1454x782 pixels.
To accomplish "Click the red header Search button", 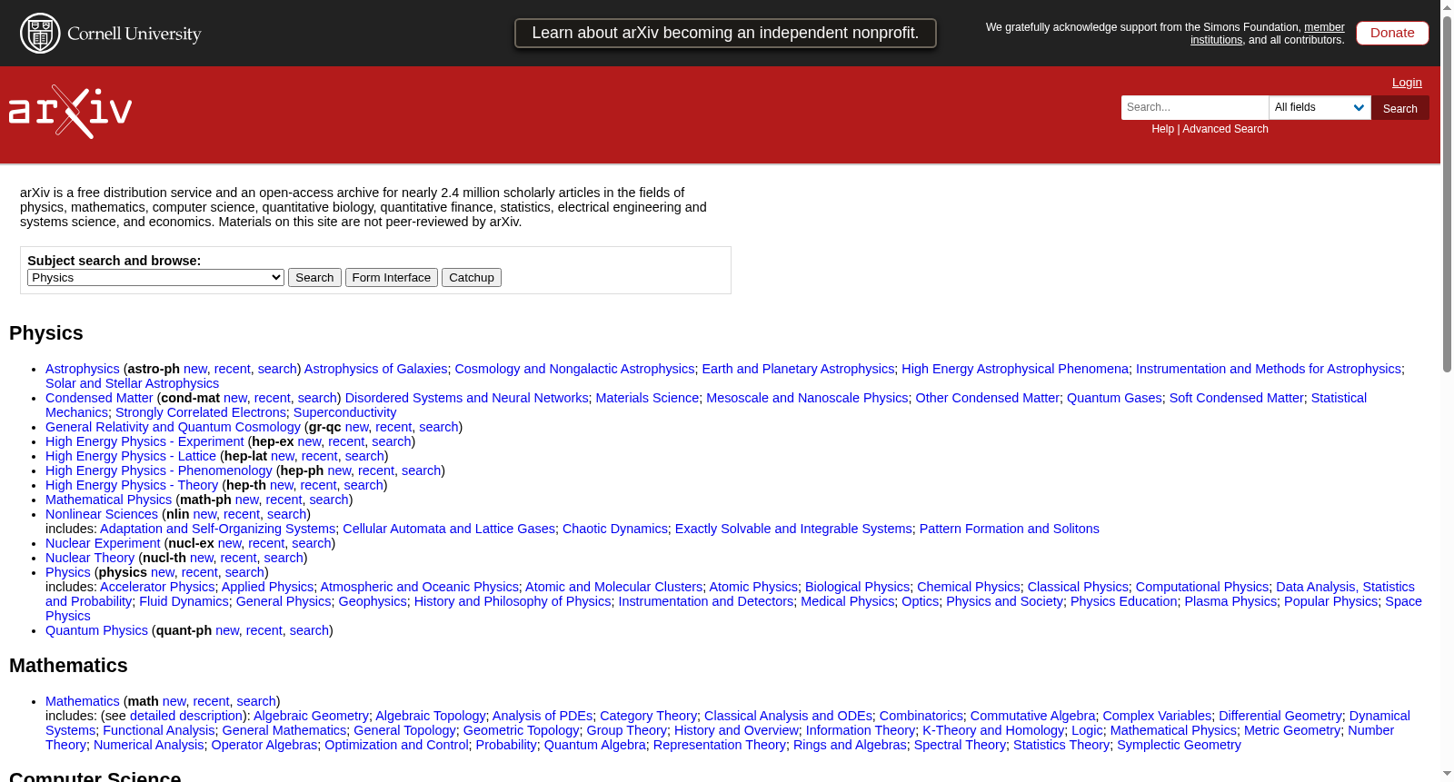I will 1399,108.
